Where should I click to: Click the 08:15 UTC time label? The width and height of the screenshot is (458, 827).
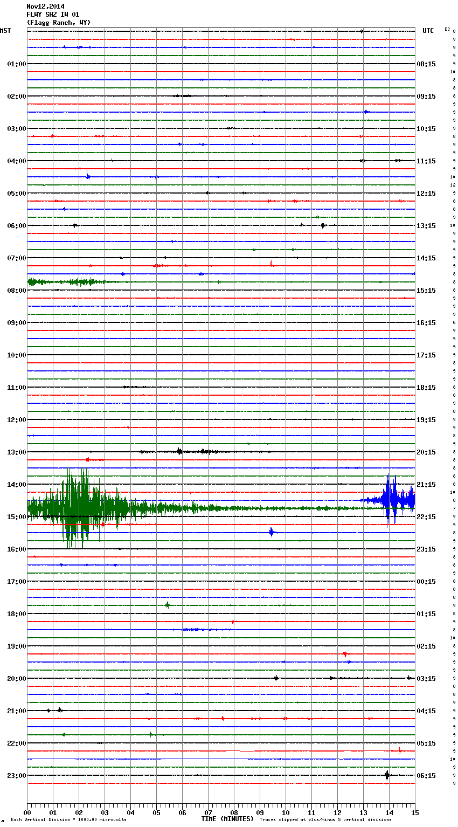tap(426, 64)
